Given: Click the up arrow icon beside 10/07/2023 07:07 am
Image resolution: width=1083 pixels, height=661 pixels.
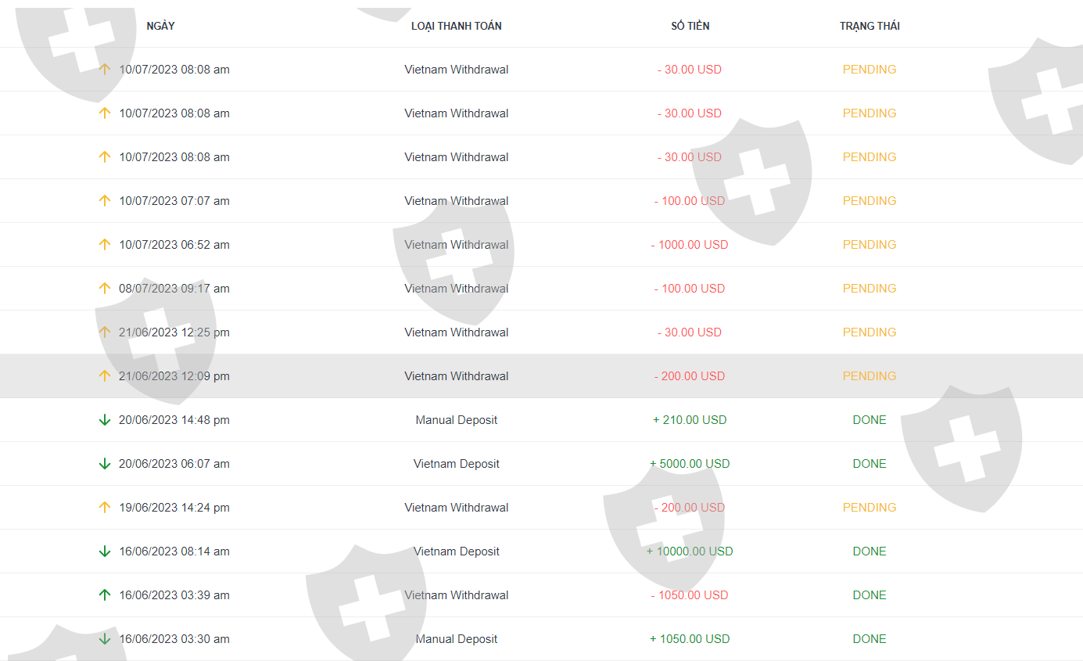Looking at the screenshot, I should [105, 201].
